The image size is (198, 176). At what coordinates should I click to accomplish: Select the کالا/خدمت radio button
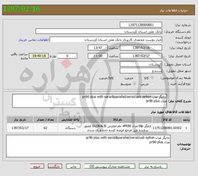coord(117,78)
